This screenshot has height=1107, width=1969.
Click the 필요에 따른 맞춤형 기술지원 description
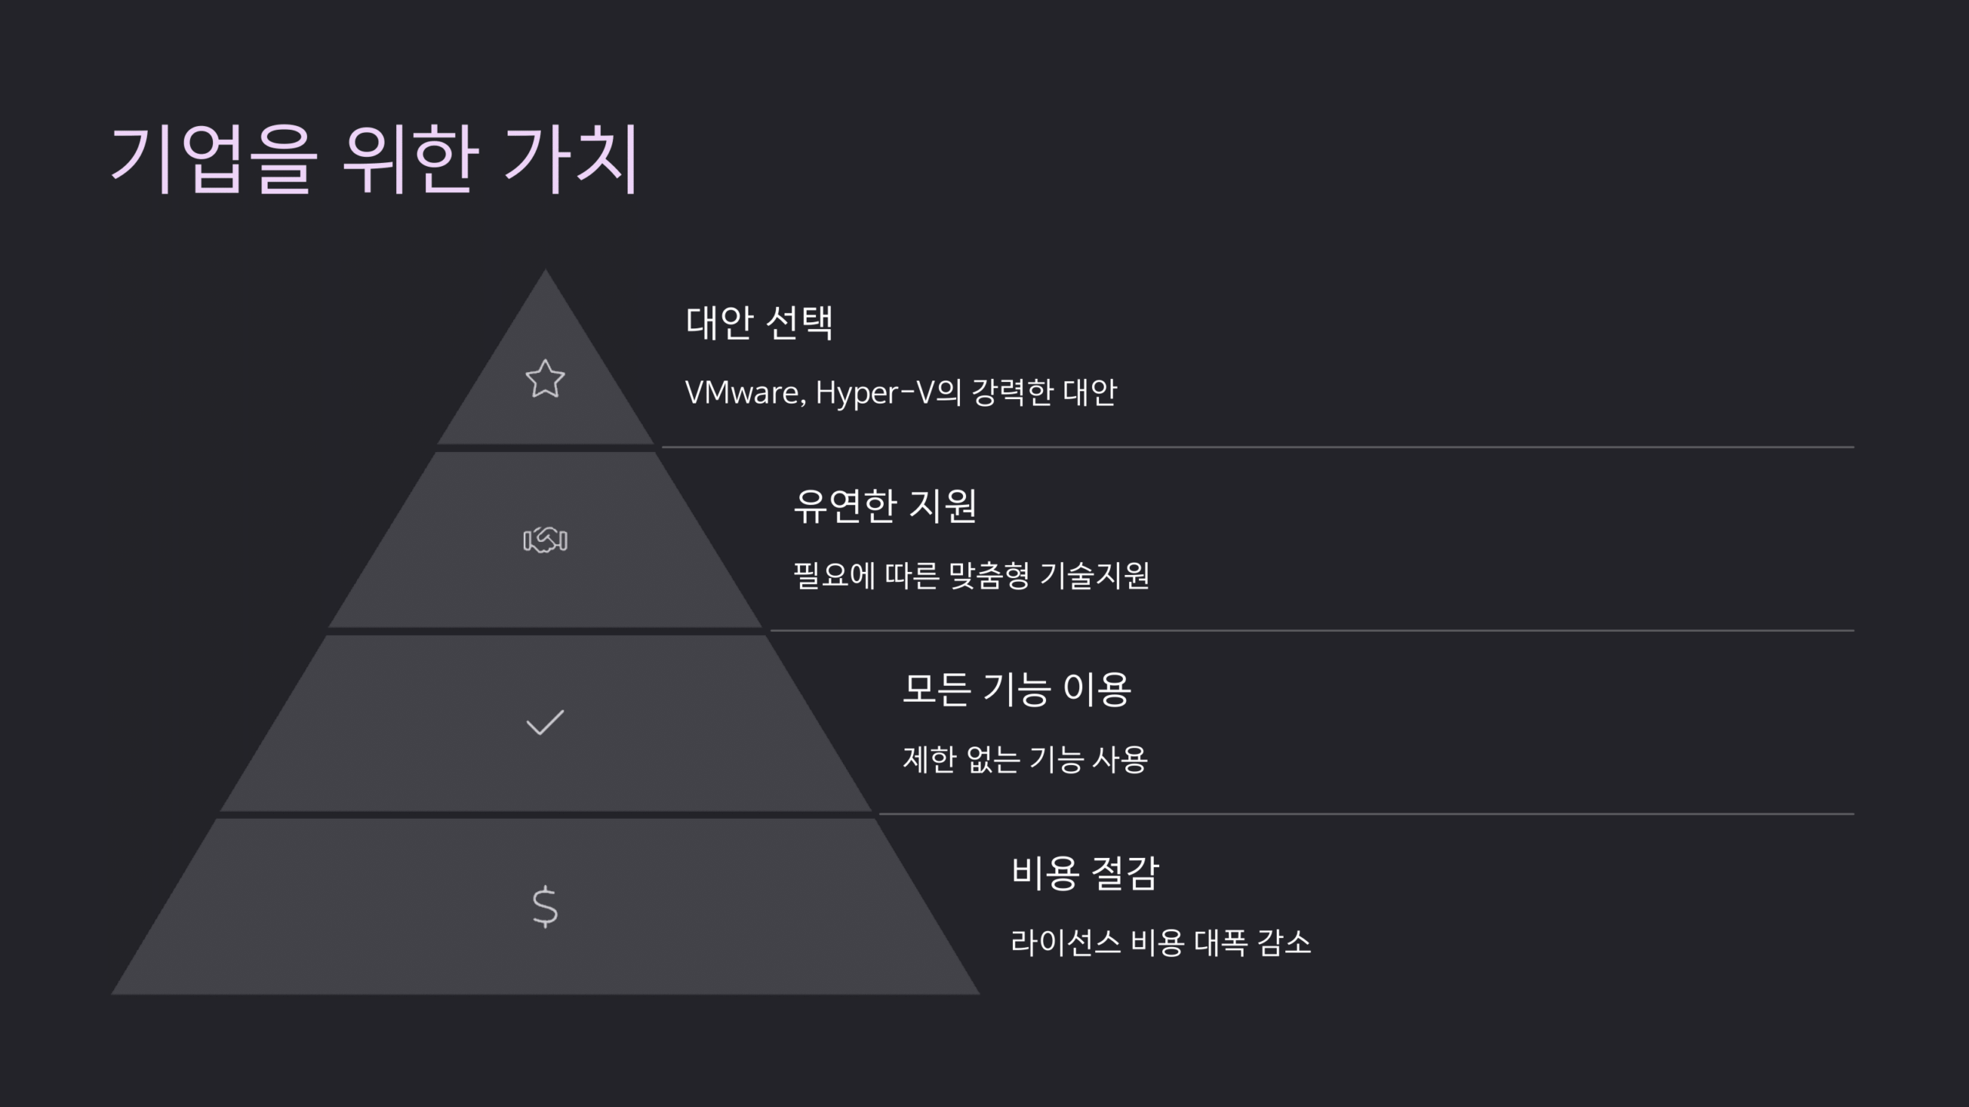(971, 575)
